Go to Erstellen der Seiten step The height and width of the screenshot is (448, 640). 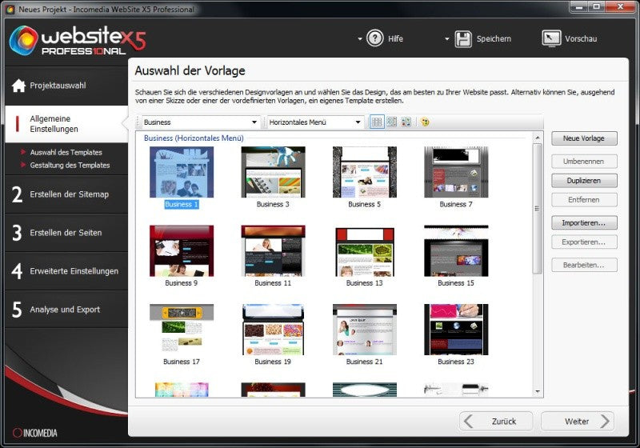click(x=66, y=233)
